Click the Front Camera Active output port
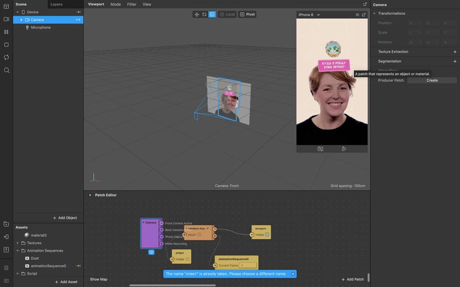Image resolution: width=460 pixels, height=287 pixels. pos(162,223)
